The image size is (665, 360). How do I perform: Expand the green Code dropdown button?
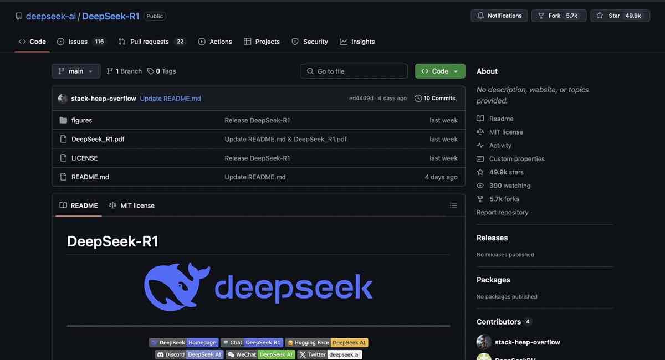[x=440, y=71]
